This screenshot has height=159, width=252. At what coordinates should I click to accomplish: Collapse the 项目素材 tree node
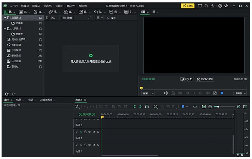point(5,18)
